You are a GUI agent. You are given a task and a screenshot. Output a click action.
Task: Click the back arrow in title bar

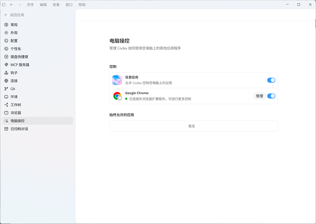click(12, 5)
